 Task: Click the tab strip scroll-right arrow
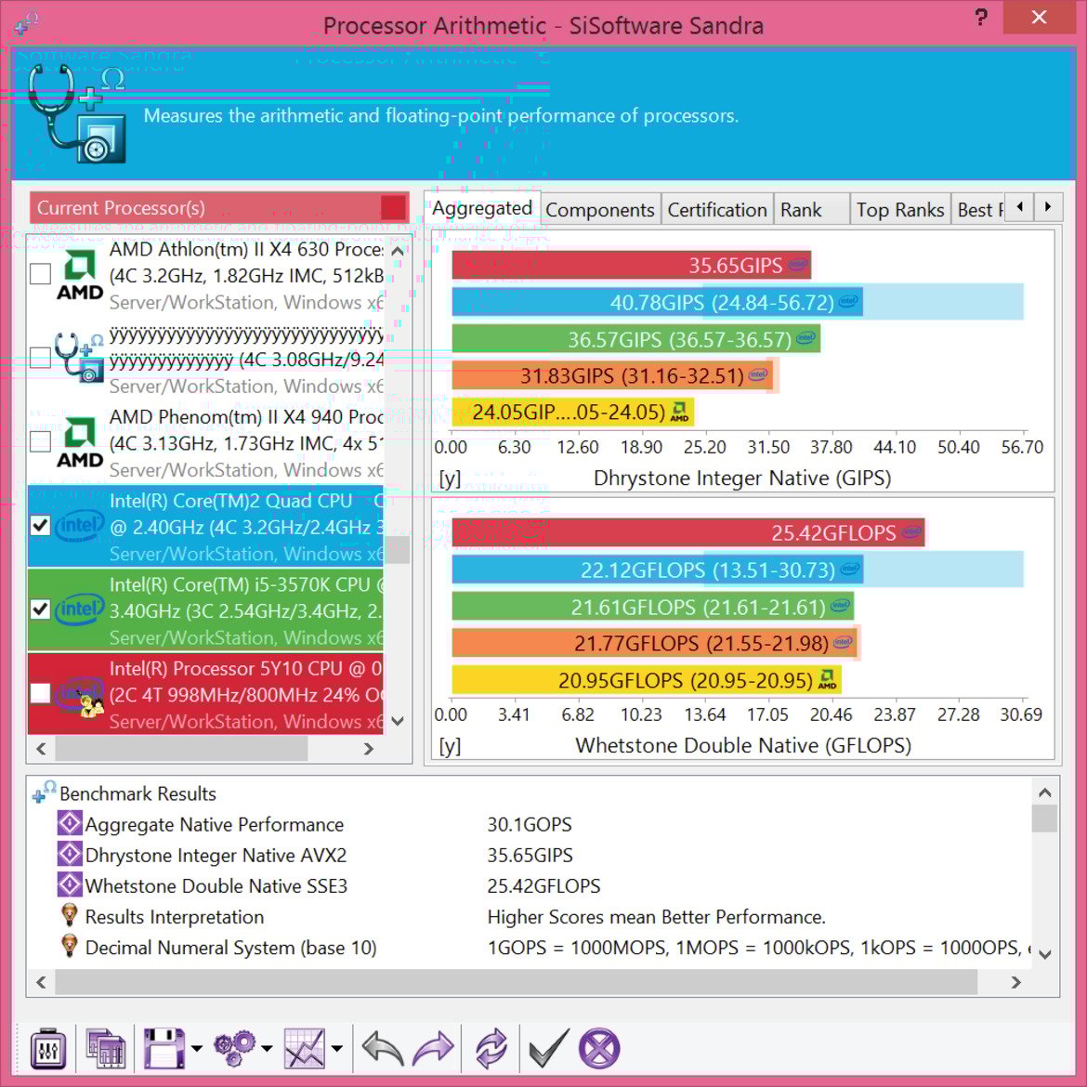1048,206
